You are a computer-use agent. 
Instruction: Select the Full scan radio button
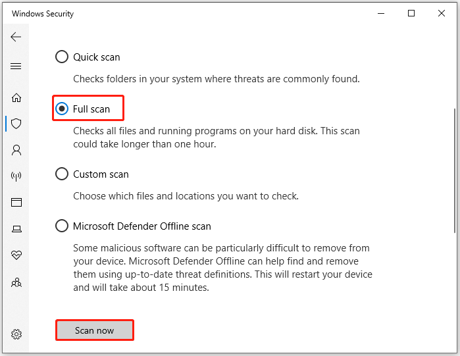[x=62, y=109]
